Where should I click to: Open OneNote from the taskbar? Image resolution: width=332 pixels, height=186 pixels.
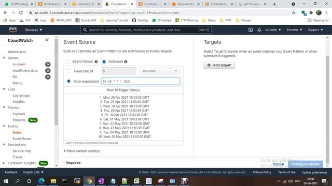(x=101, y=181)
